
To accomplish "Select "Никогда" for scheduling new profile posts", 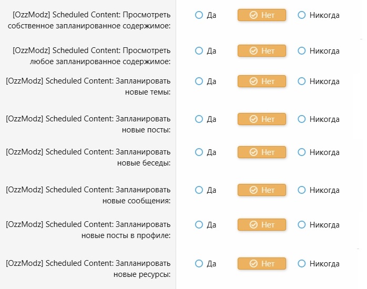I will pos(302,225).
